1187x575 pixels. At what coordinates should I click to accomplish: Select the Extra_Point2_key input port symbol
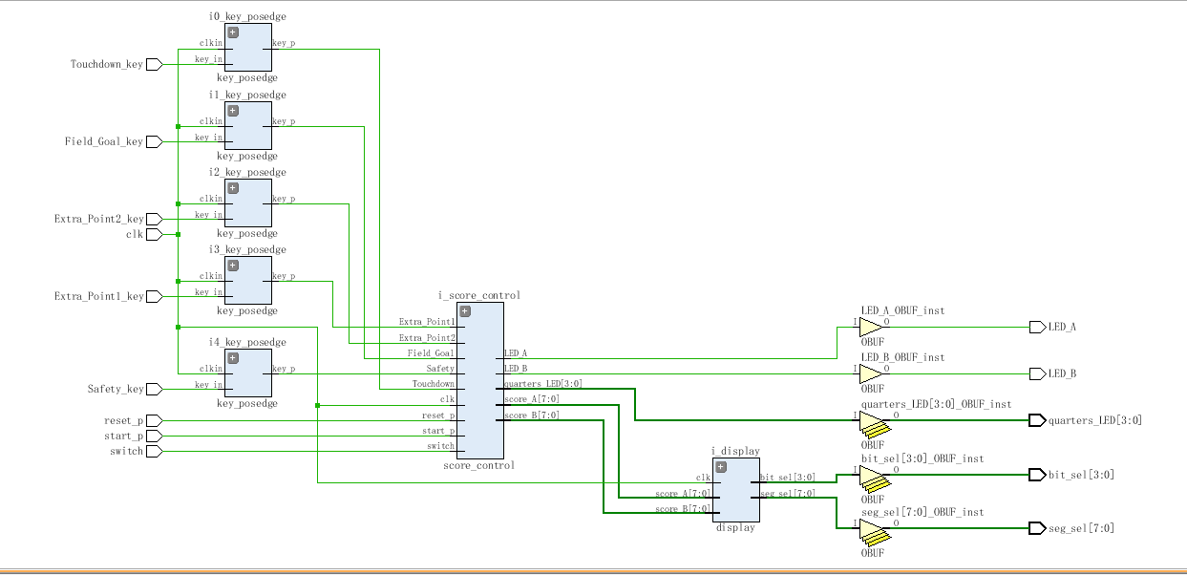(x=154, y=219)
